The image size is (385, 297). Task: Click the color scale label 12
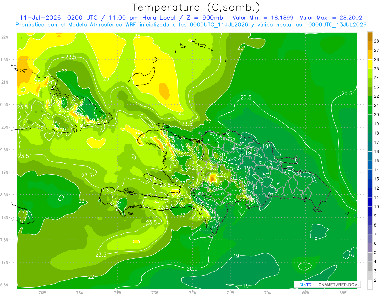(x=377, y=188)
